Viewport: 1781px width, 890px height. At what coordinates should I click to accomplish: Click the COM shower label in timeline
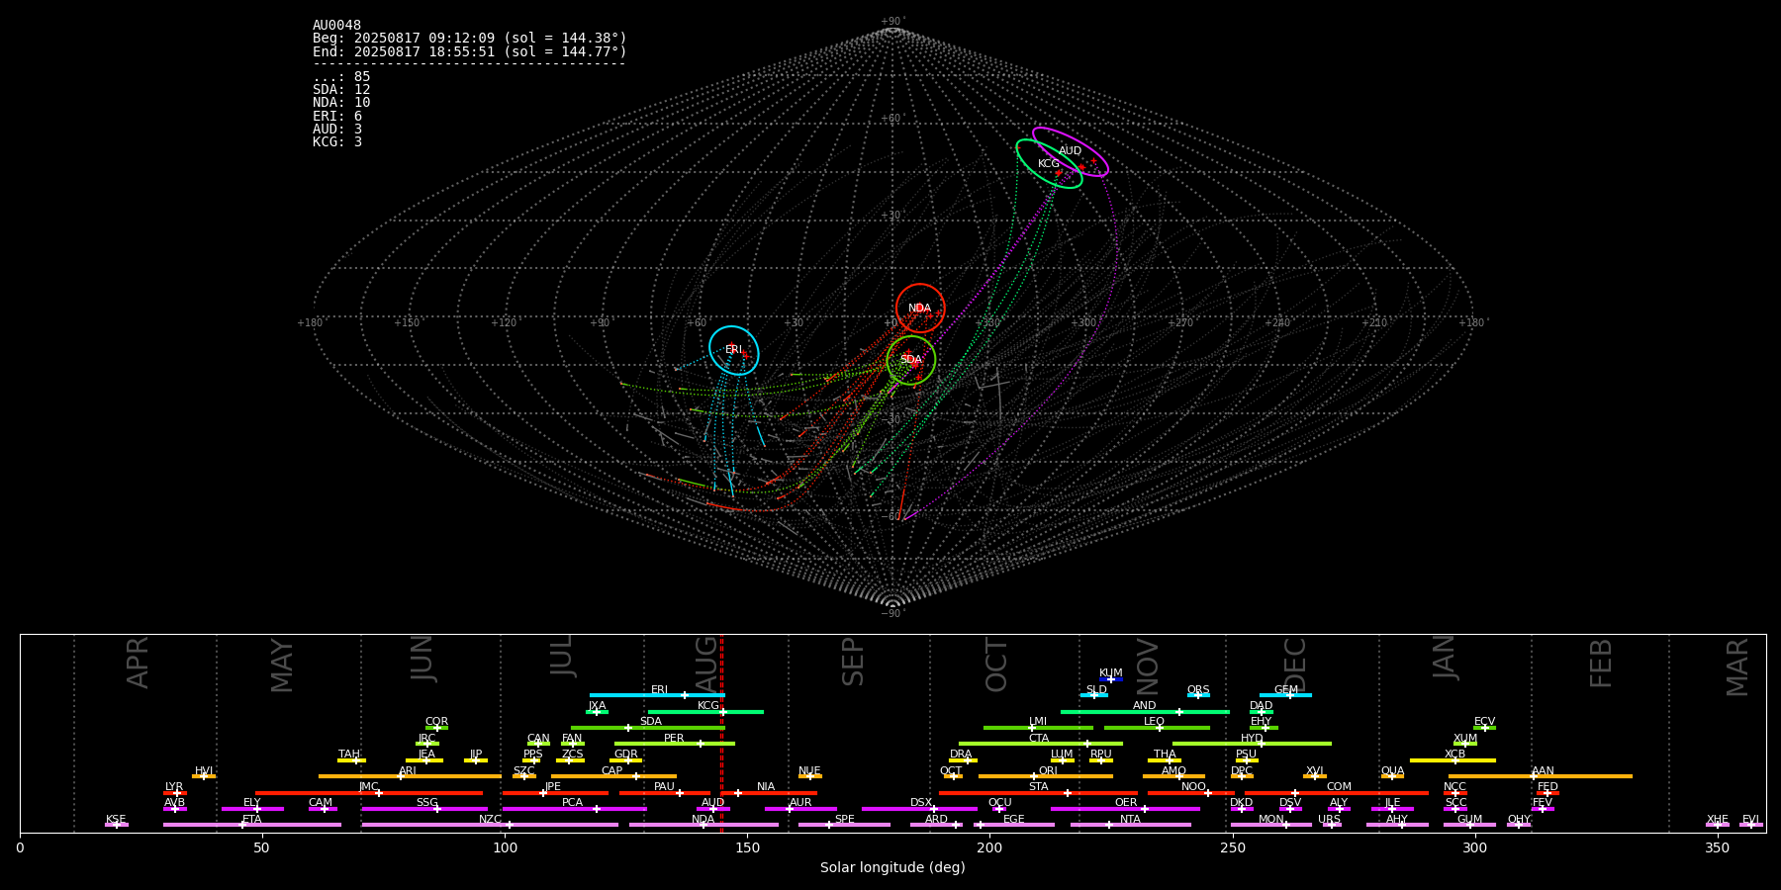pos(1339,787)
